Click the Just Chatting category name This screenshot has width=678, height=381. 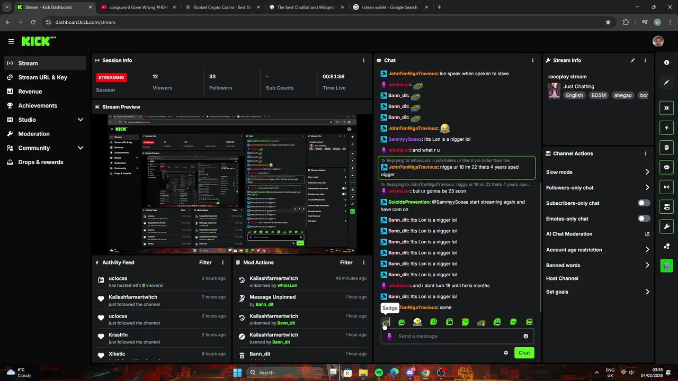tap(578, 86)
